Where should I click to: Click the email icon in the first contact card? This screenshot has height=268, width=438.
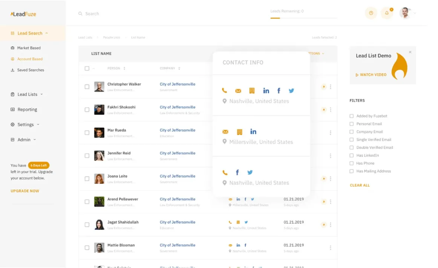[238, 91]
